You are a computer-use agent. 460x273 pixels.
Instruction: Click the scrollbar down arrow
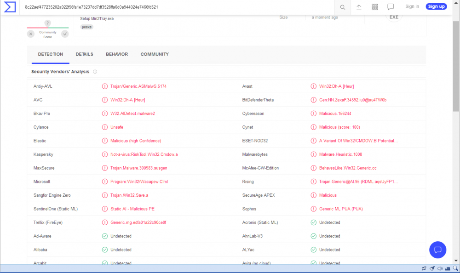(x=456, y=261)
